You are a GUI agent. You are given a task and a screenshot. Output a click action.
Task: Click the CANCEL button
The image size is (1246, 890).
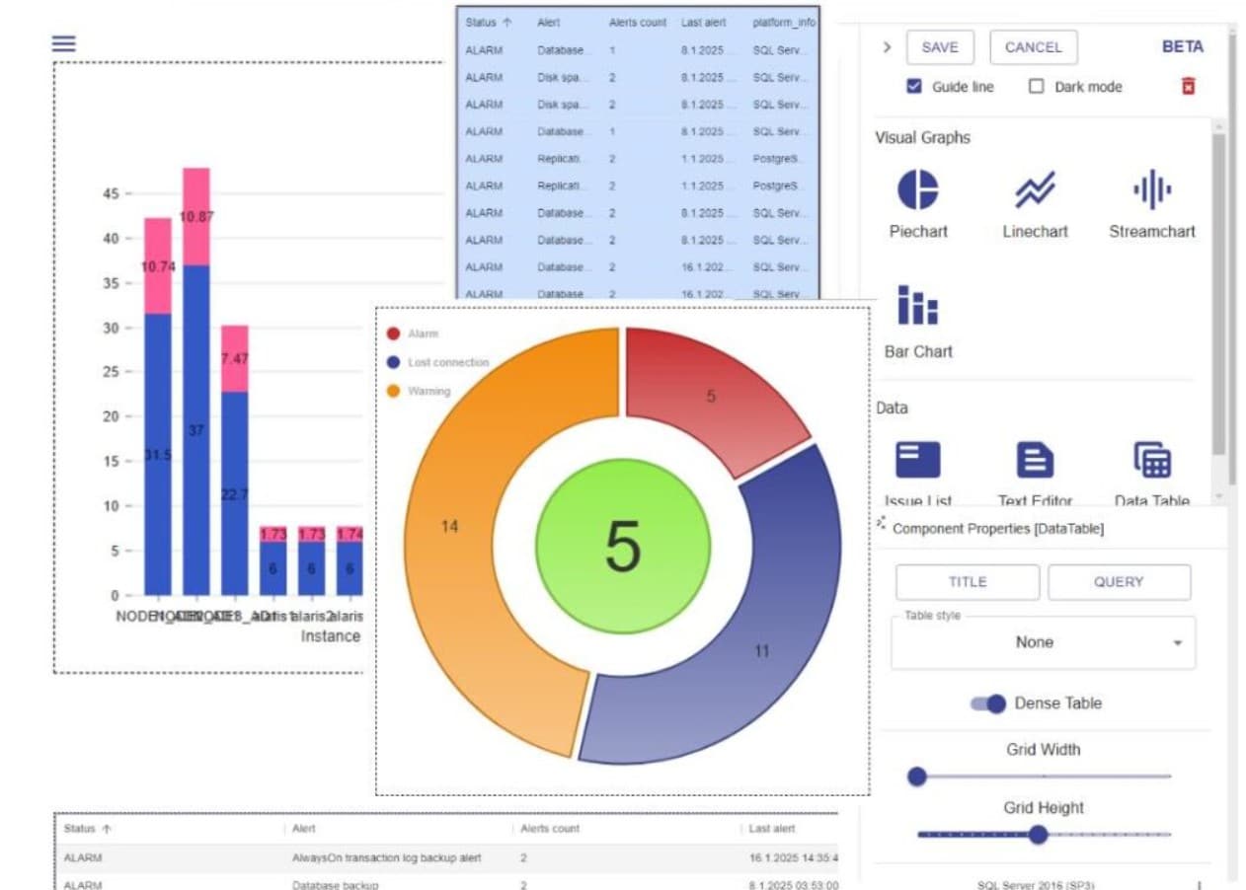pos(1033,46)
